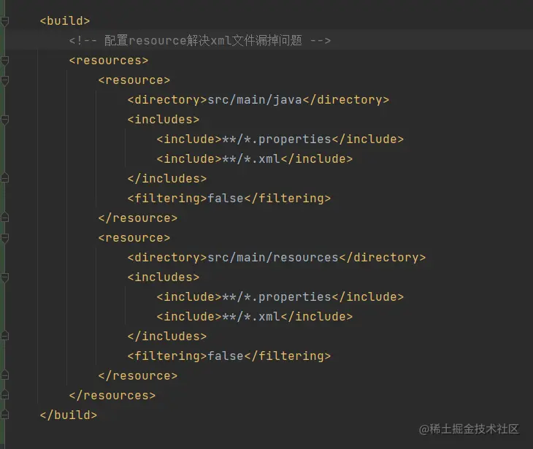Click the closing </build> tag text

[69, 415]
